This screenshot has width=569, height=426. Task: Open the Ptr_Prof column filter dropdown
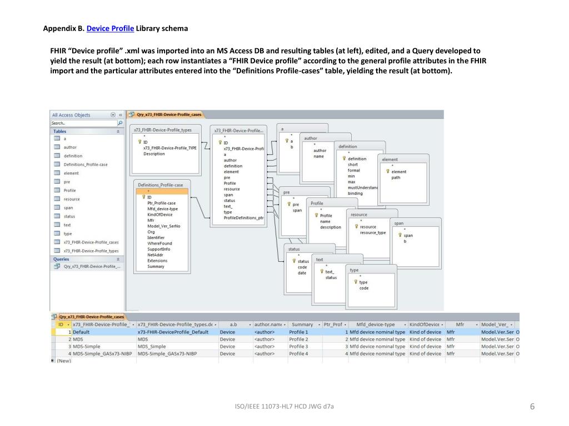(345, 324)
